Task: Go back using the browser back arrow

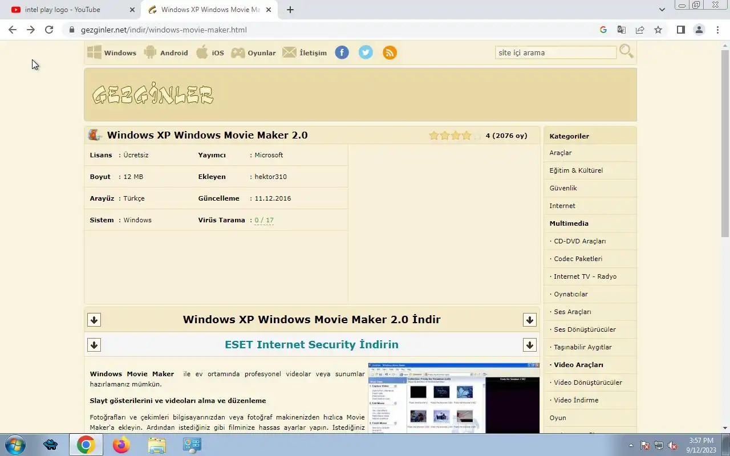Action: (x=13, y=30)
